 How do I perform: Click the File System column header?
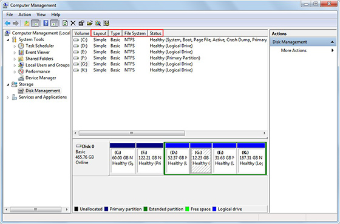click(135, 33)
